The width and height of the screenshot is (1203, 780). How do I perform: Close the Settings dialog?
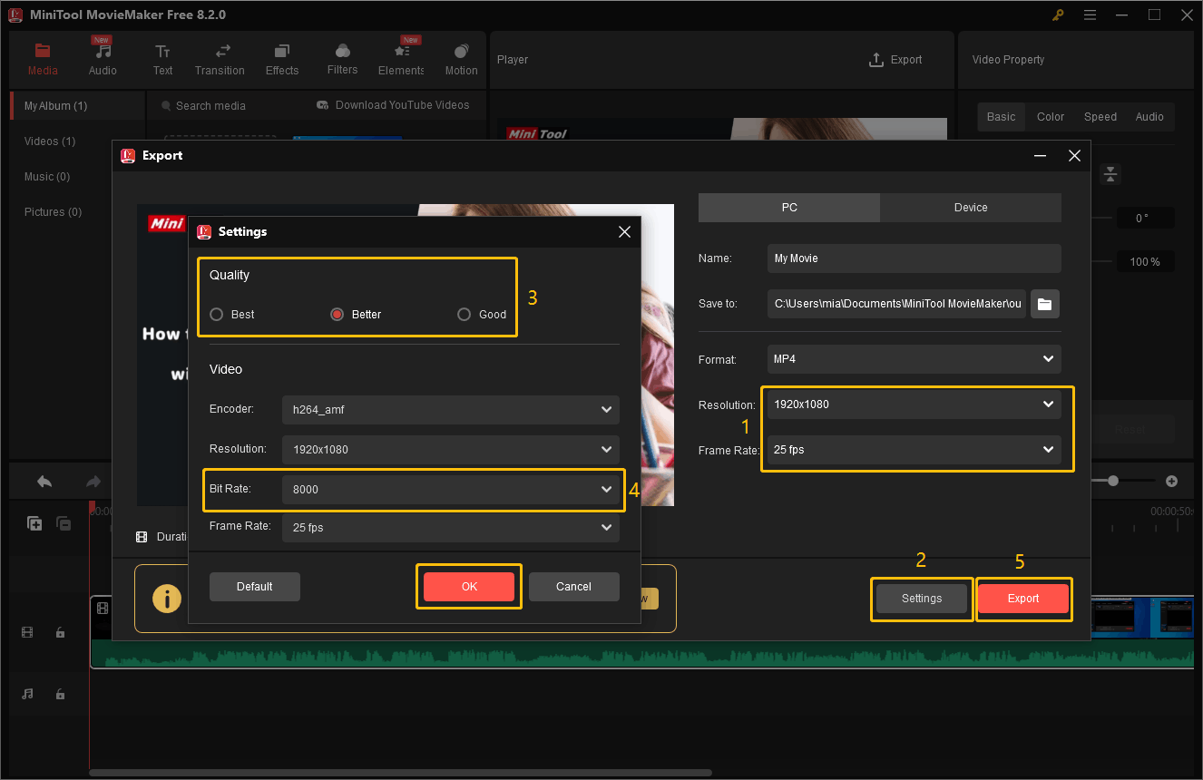tap(624, 232)
